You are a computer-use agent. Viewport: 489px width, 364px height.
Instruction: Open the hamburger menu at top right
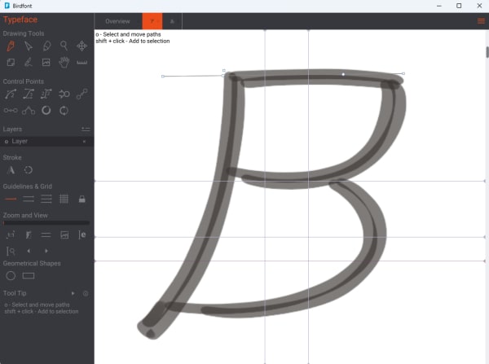(481, 20)
